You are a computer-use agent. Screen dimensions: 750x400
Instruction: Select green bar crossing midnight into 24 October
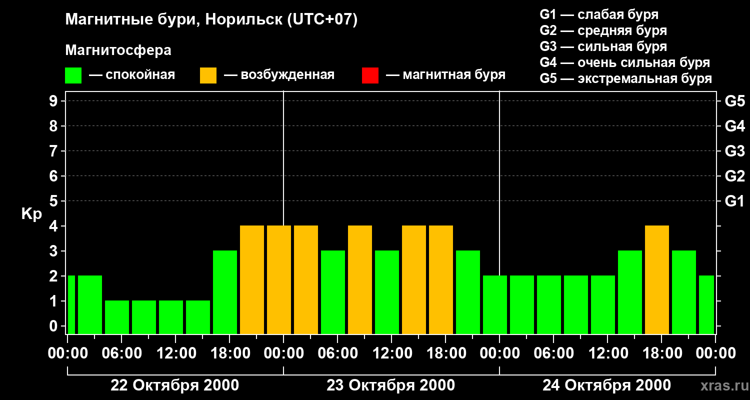(495, 305)
